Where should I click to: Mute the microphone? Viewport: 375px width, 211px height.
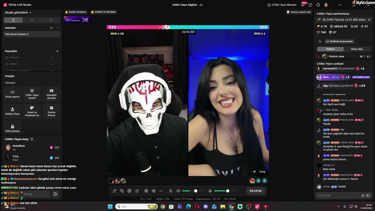(210, 191)
